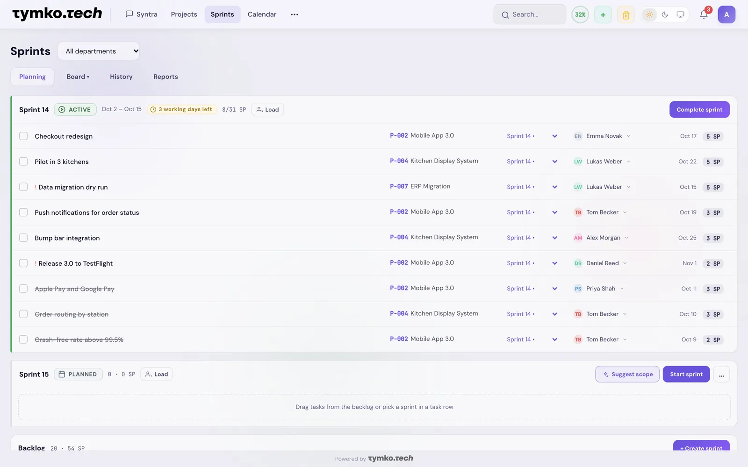
Task: Open the yellow trash bin icon
Action: click(x=626, y=14)
